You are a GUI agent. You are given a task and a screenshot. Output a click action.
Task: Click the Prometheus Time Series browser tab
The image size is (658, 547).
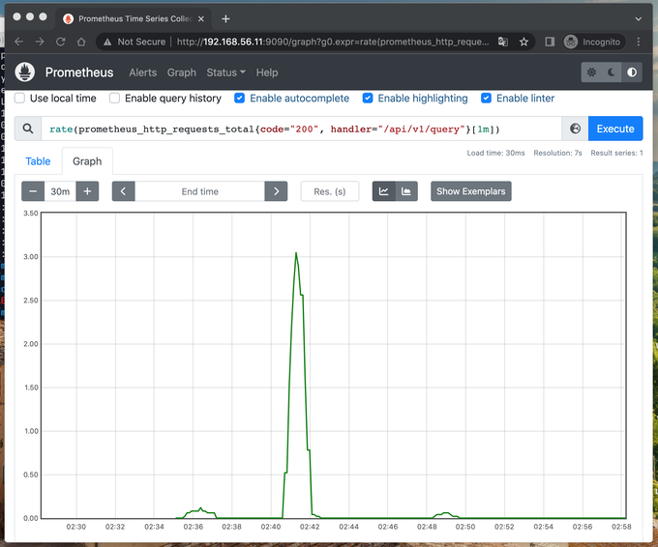[133, 19]
